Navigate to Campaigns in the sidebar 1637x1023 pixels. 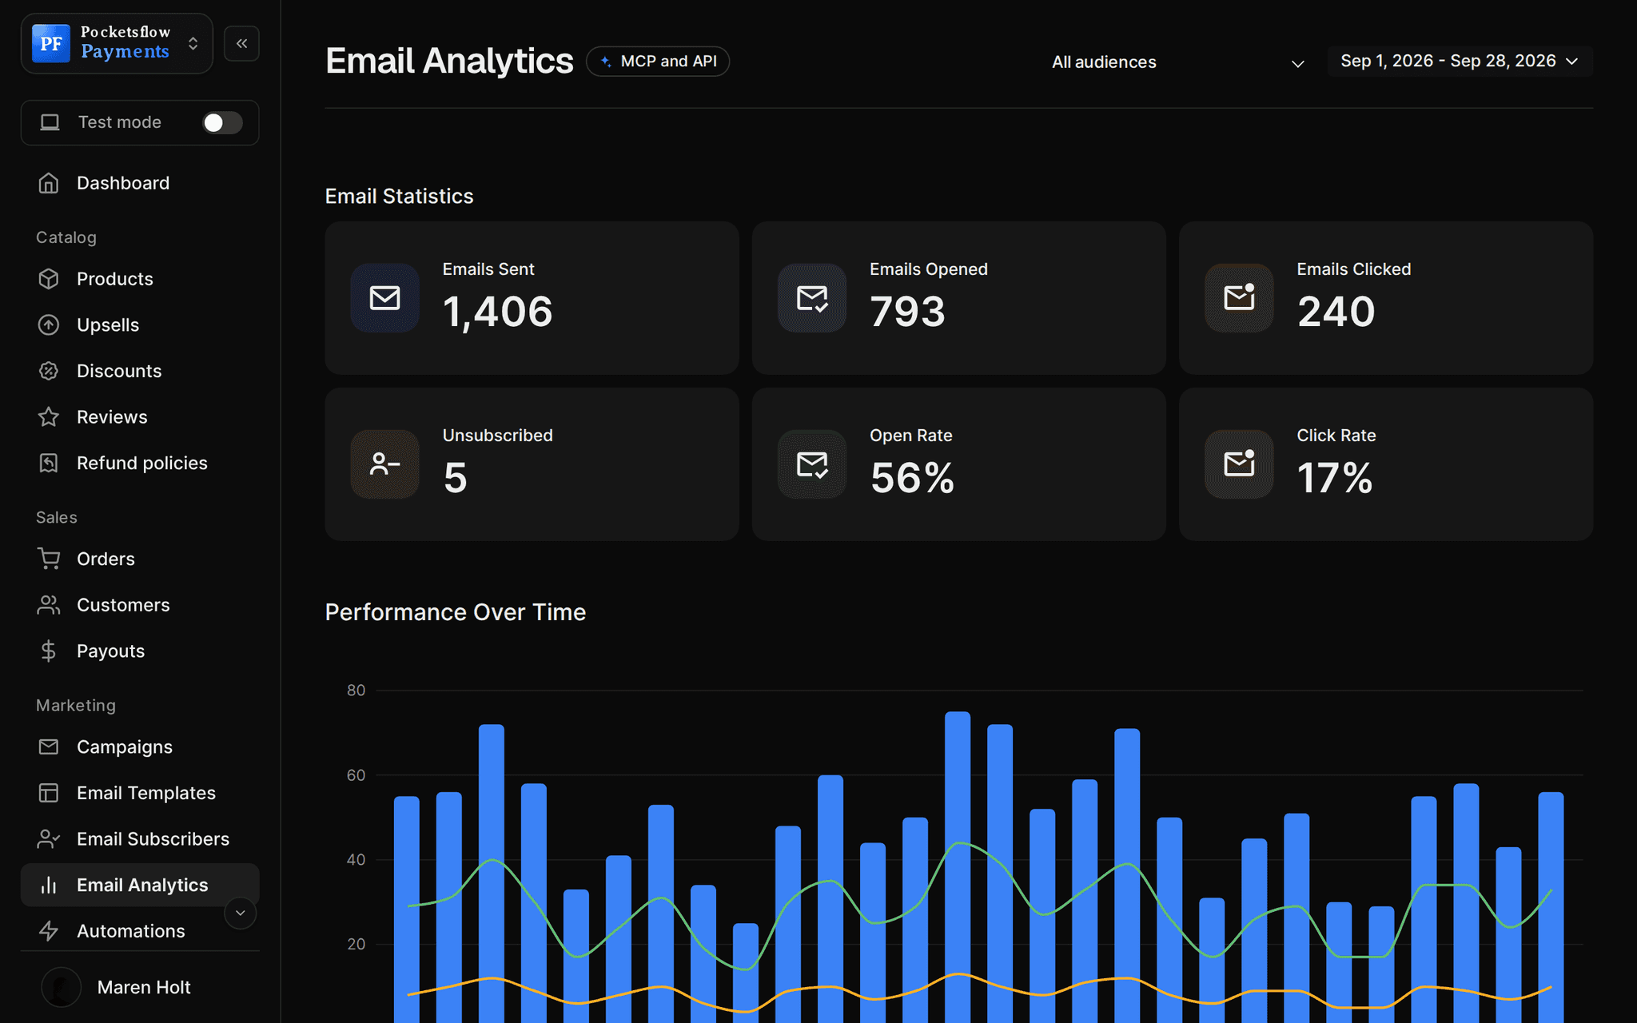tap(140, 746)
